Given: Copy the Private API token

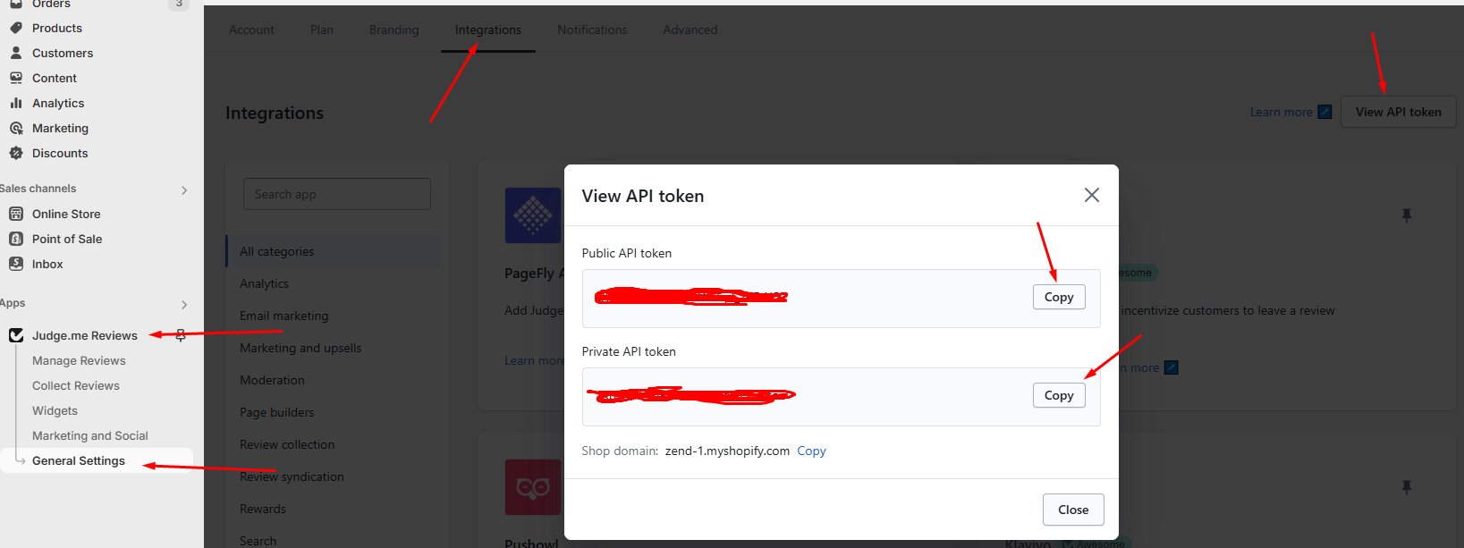Looking at the screenshot, I should point(1059,395).
